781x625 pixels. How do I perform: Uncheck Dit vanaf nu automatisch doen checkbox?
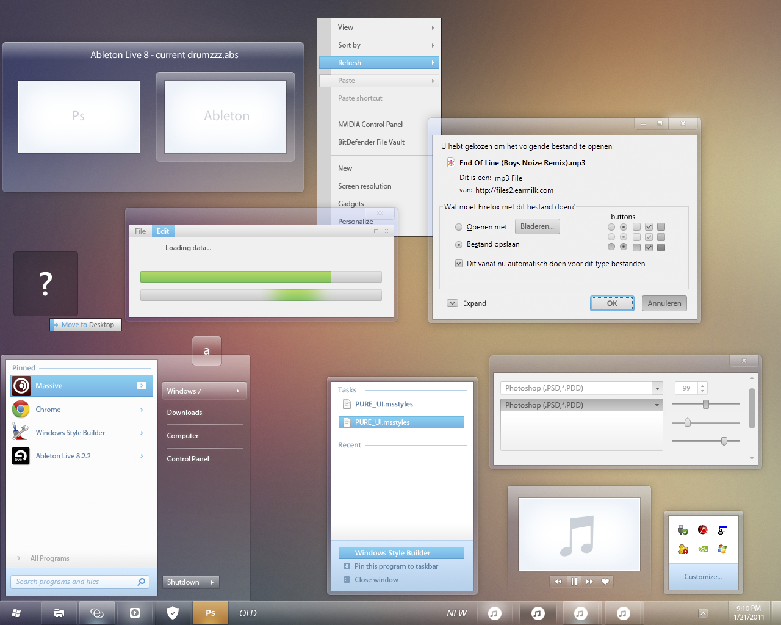tap(459, 264)
